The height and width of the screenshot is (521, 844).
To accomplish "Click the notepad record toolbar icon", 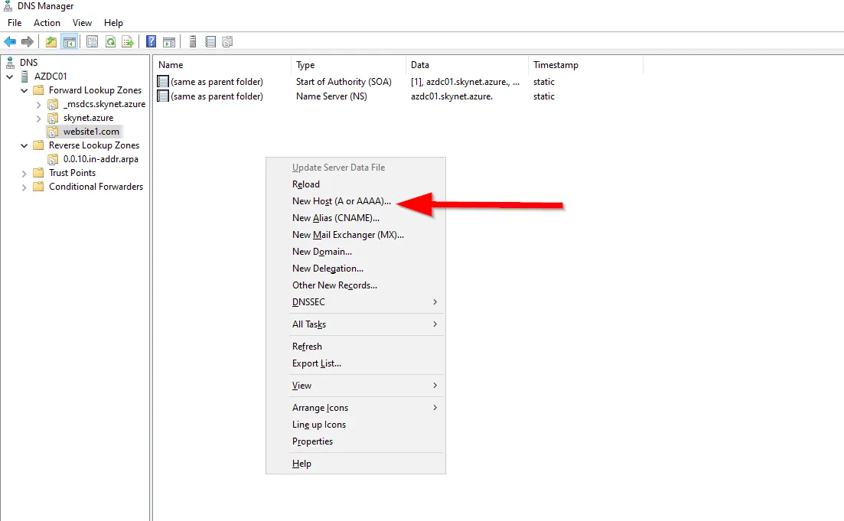I will [210, 41].
